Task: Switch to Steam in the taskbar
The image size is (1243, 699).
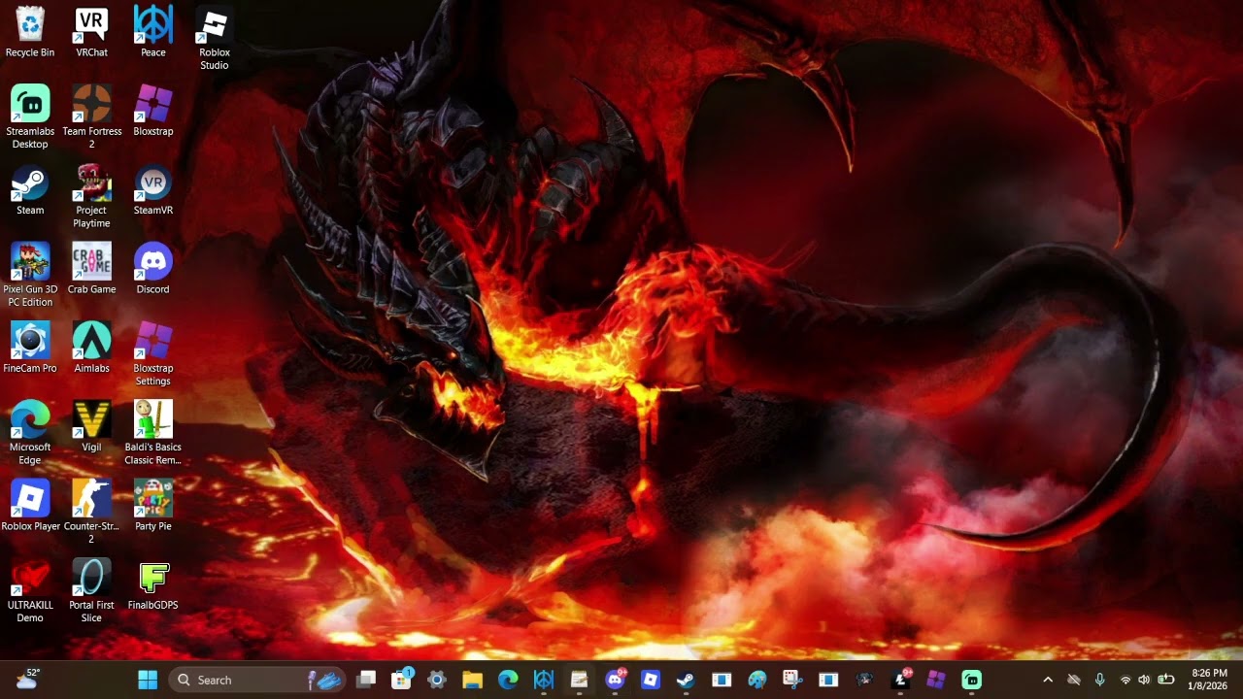Action: click(686, 680)
